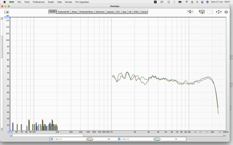Open the separate traces icon
This screenshot has width=233, height=145.
click(190, 12)
